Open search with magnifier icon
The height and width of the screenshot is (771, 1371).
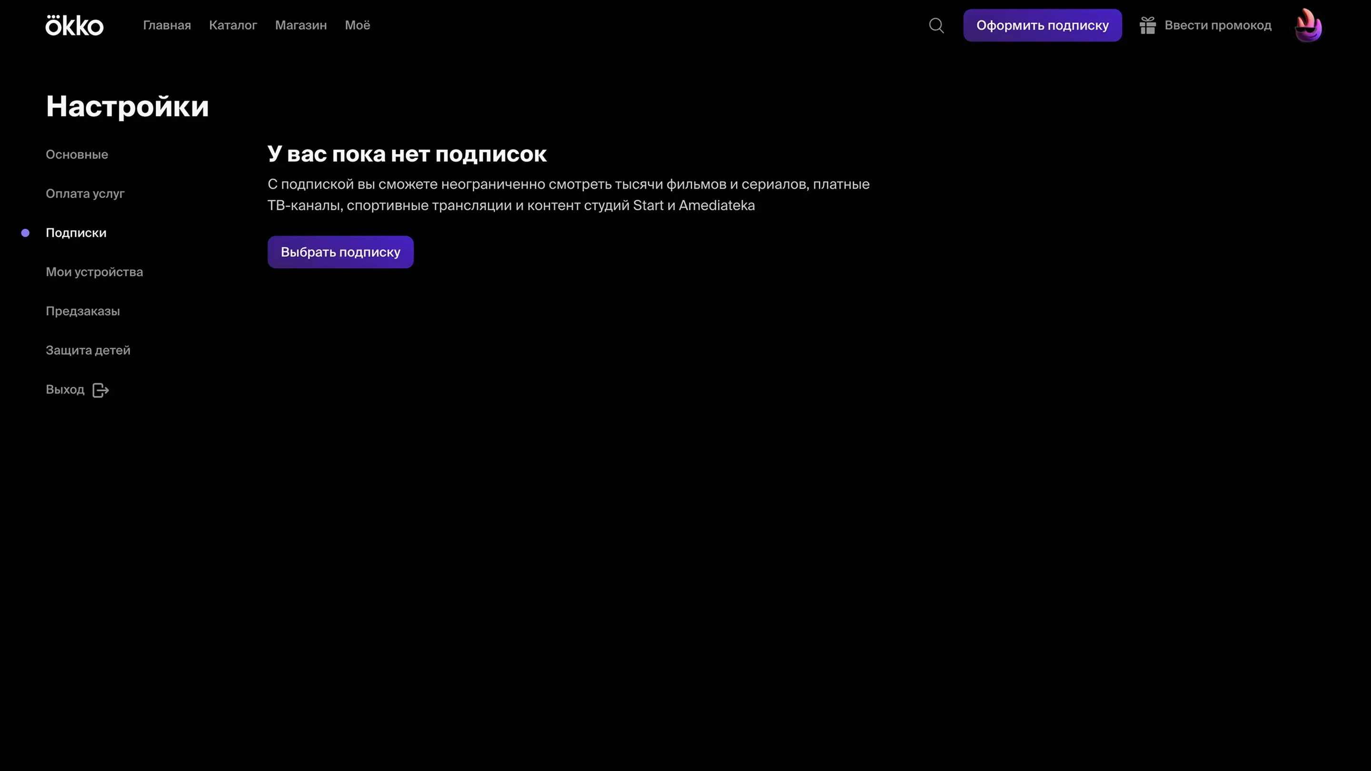click(936, 26)
